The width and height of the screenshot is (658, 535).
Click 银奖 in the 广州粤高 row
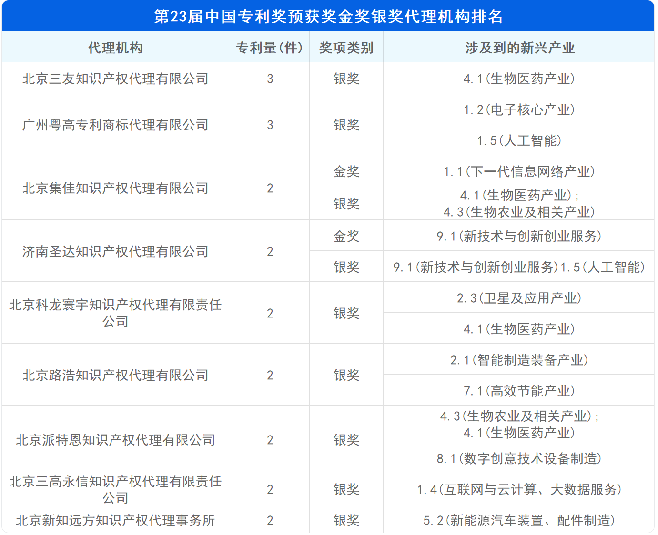click(346, 124)
